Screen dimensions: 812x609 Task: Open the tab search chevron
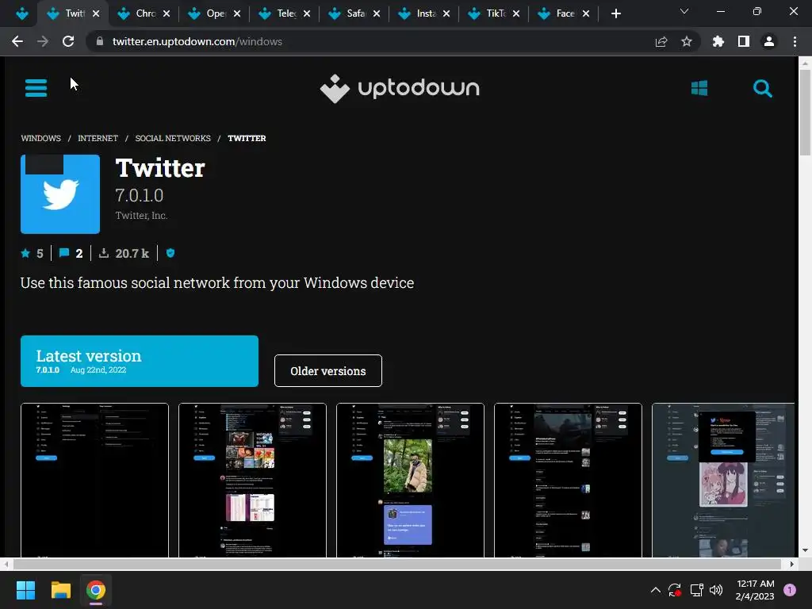(x=684, y=11)
